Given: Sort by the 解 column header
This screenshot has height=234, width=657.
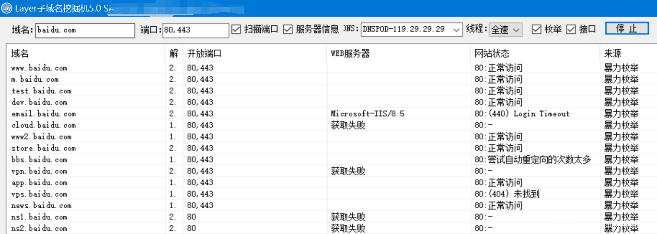Looking at the screenshot, I should point(174,53).
